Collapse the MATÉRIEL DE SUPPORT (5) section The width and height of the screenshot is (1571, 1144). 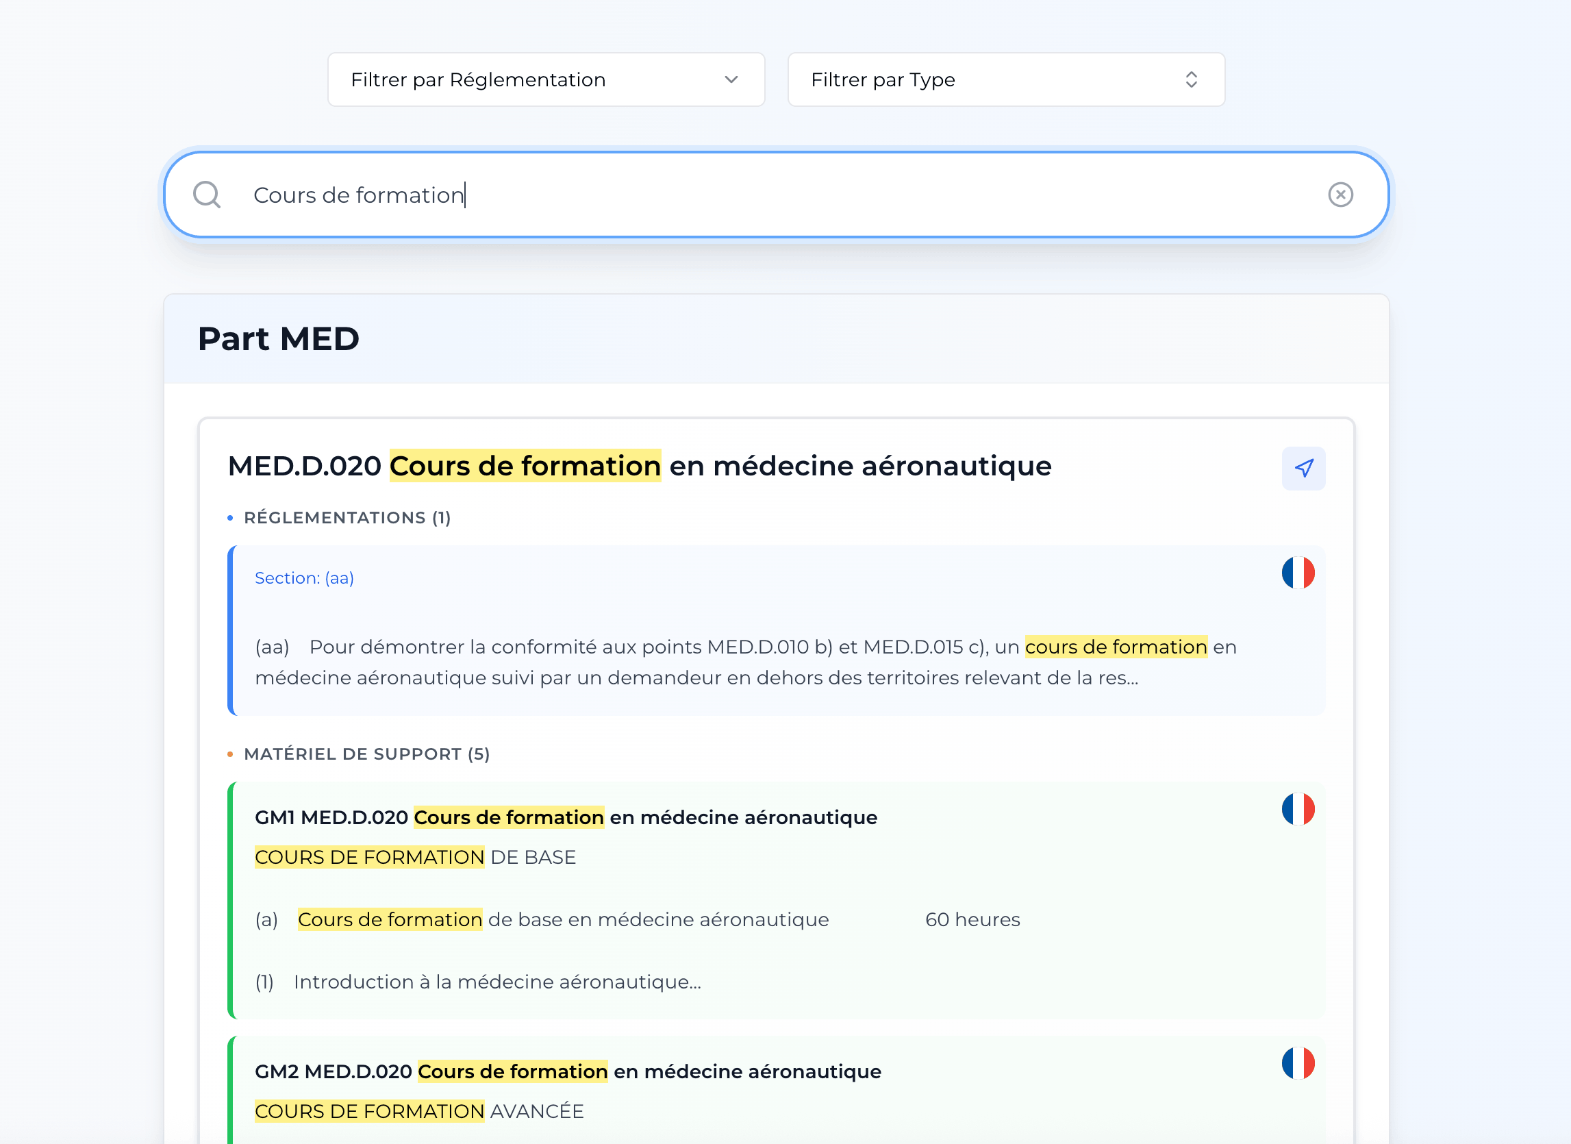[x=366, y=754]
